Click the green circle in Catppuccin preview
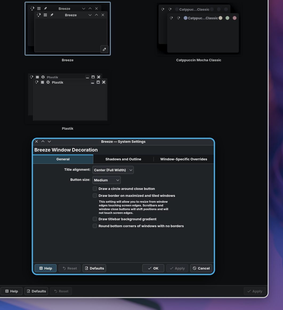 point(227,18)
